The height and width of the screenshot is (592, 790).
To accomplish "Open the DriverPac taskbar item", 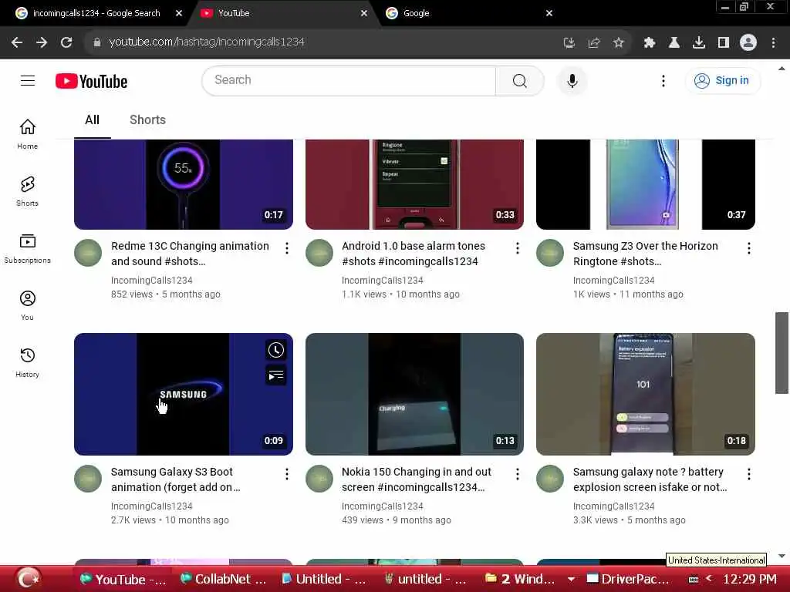I will coord(630,580).
